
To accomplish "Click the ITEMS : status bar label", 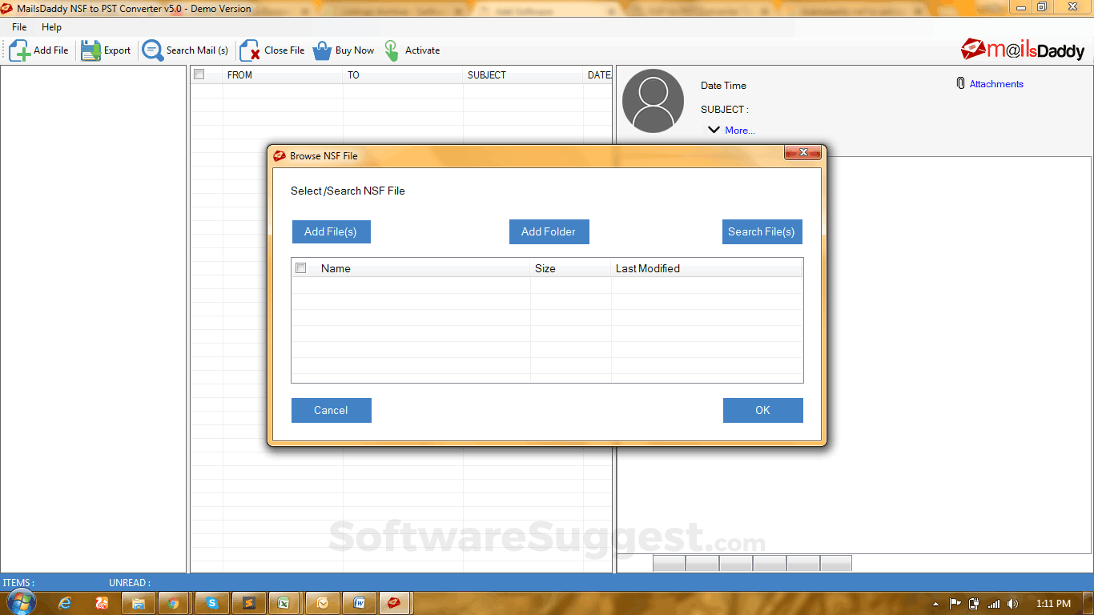I will (18, 583).
